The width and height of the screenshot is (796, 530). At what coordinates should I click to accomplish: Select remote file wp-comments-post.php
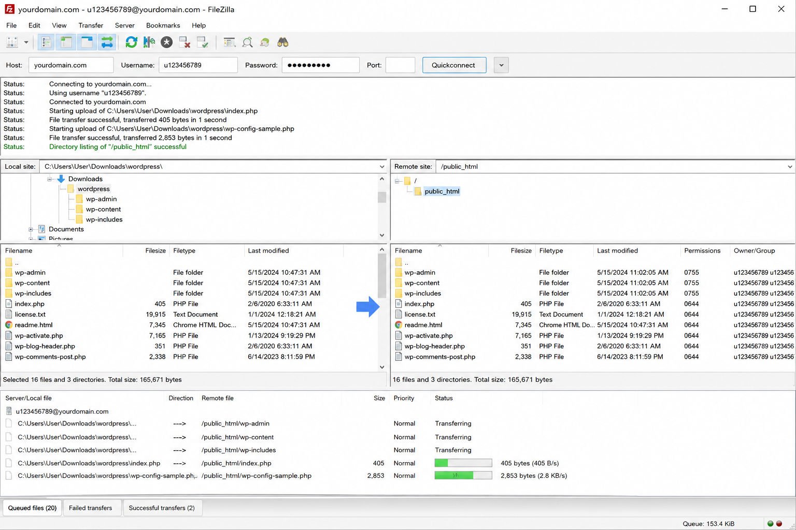[x=440, y=357]
